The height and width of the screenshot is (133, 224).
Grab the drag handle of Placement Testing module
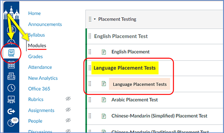coord(90,19)
